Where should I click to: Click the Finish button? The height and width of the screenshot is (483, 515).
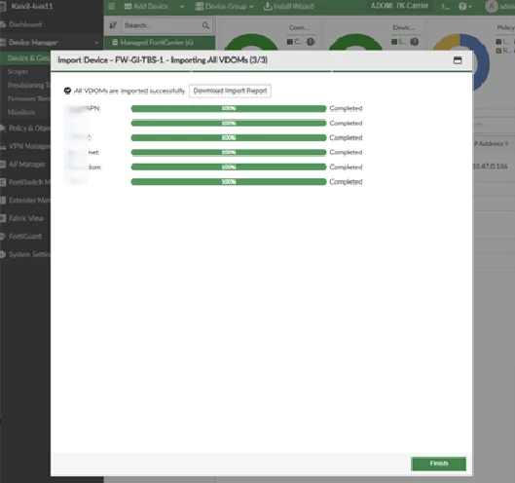[438, 464]
